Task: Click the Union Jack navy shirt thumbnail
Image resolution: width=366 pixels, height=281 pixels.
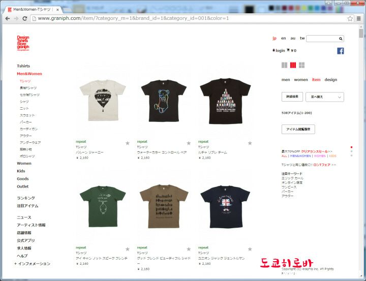Action: (225, 207)
